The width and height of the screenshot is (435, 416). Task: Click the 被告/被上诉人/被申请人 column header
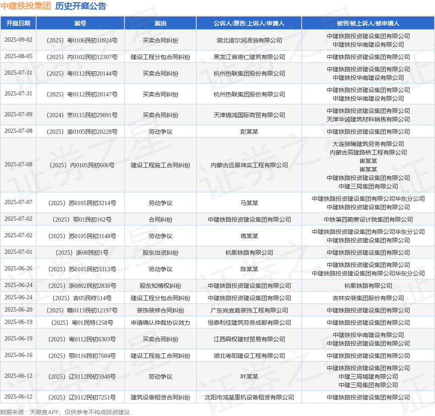pos(368,23)
